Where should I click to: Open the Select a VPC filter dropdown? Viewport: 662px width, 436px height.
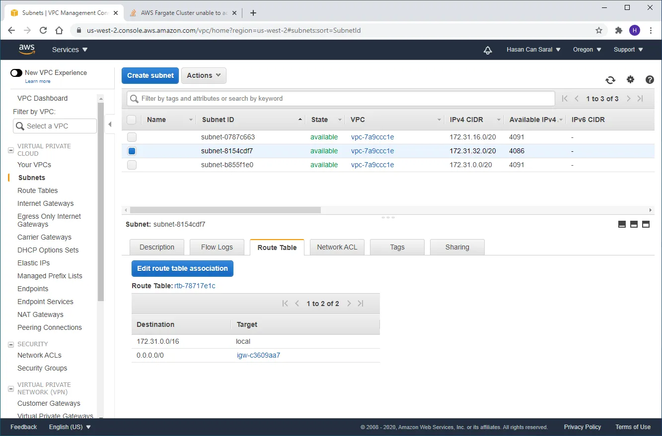click(55, 126)
